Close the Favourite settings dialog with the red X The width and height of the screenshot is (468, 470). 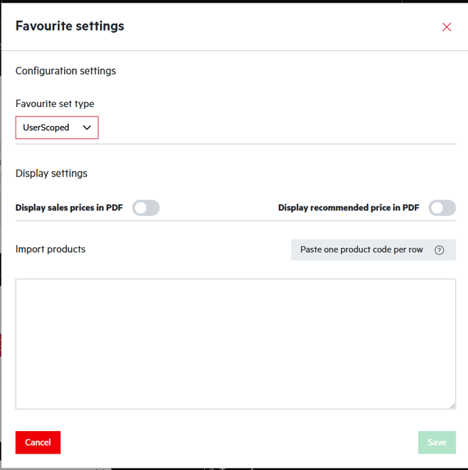click(x=446, y=27)
